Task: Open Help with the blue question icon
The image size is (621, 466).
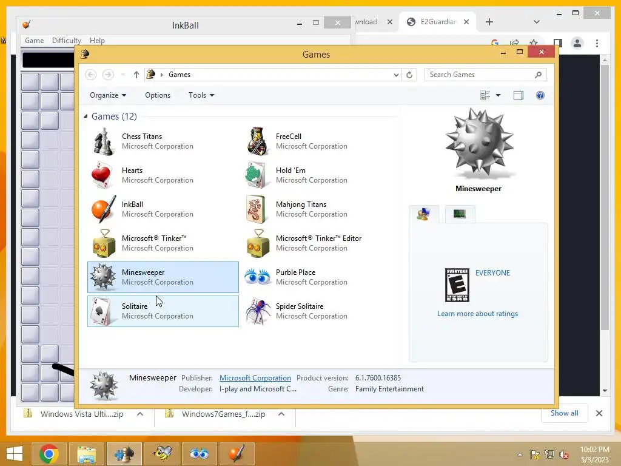Action: [540, 95]
